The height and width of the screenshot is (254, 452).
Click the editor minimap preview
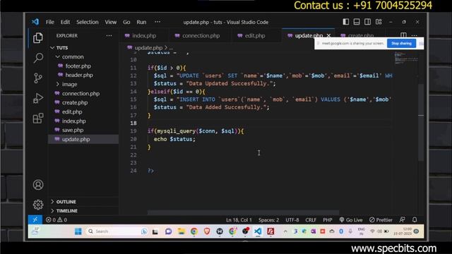point(406,58)
